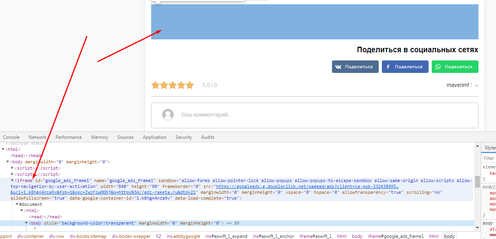Rate with the third star
The width and height of the screenshot is (496, 239).
pyautogui.click(x=173, y=85)
